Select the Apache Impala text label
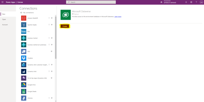The width and height of the screenshot is (204, 102). click(x=32, y=25)
